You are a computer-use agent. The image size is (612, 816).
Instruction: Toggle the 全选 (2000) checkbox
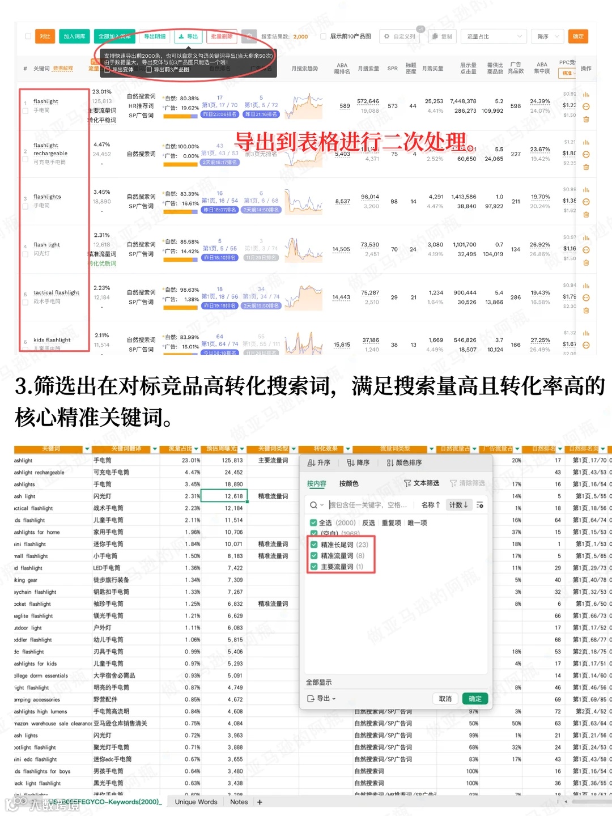click(x=313, y=523)
